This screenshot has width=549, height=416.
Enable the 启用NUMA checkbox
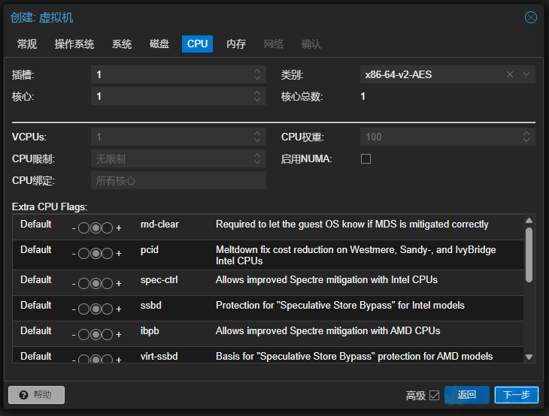pos(366,159)
